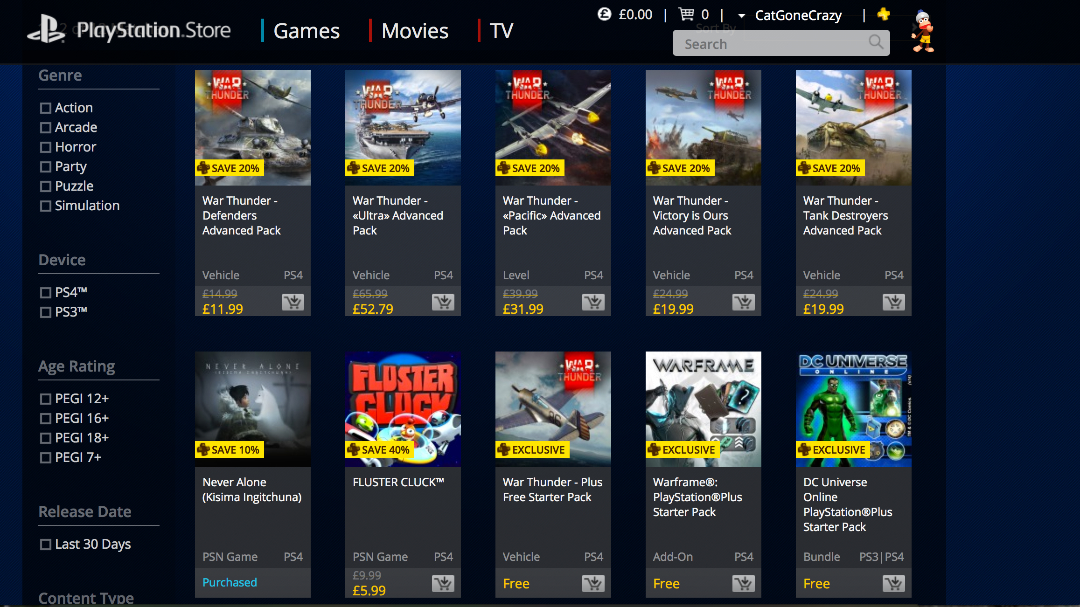Add Victory is Ours Advanced Pack to cart
1080x607 pixels.
(x=744, y=302)
